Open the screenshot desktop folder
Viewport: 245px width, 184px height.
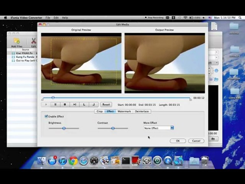tap(234, 74)
